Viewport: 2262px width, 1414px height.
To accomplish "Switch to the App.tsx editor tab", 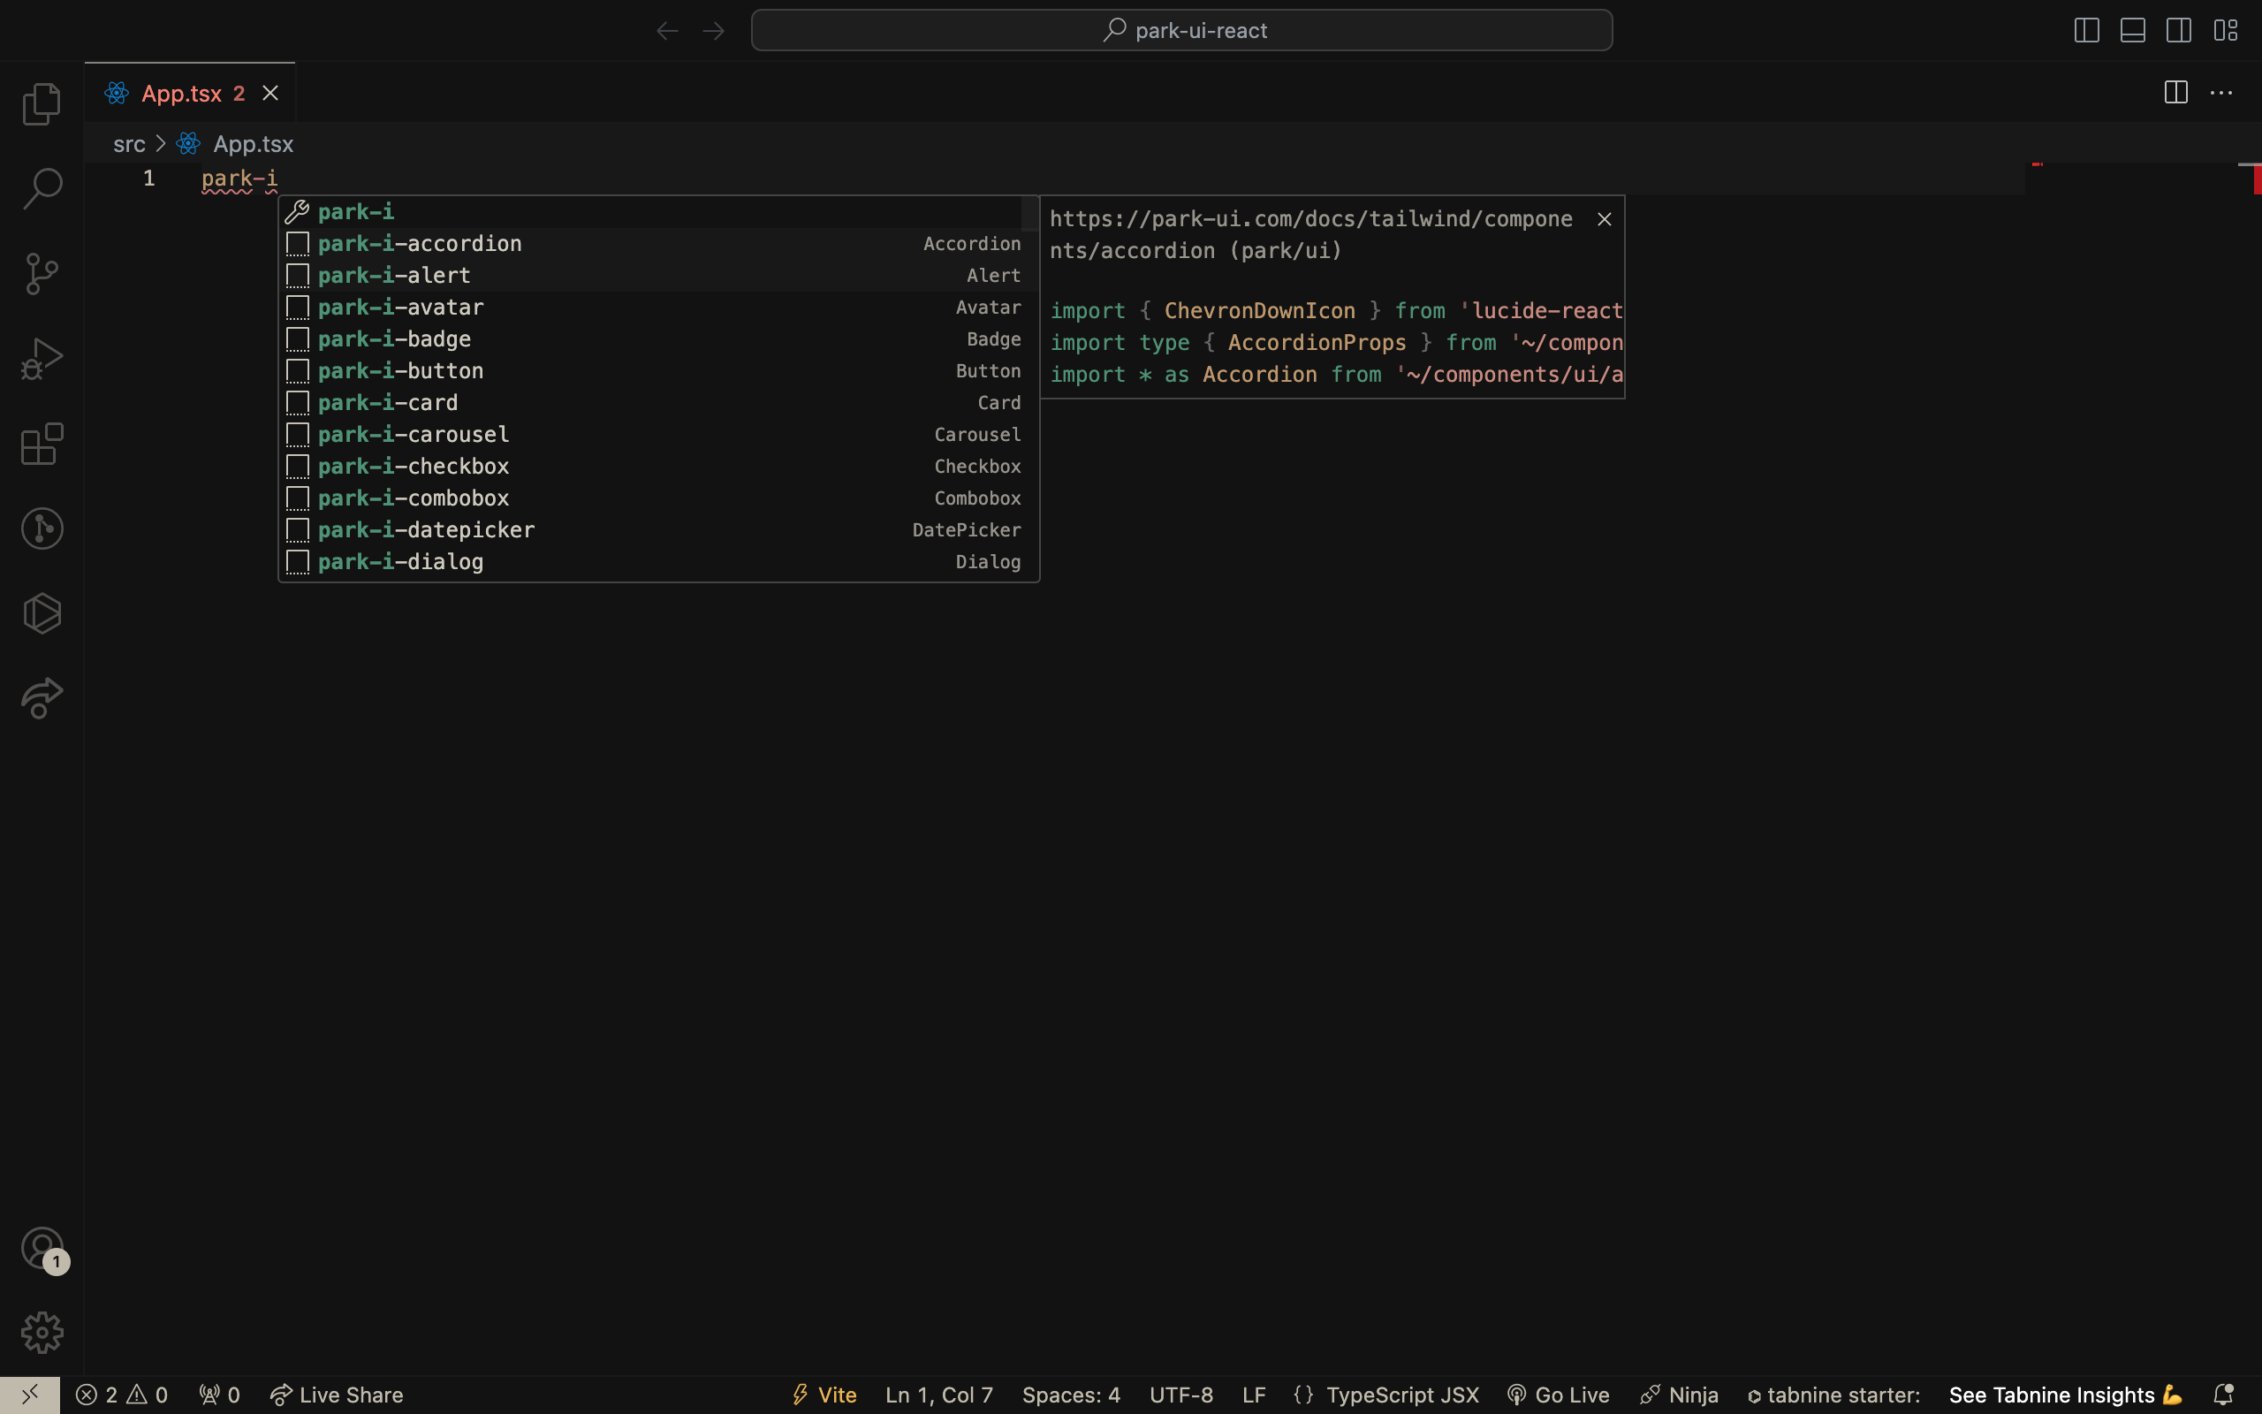I will 181,94.
